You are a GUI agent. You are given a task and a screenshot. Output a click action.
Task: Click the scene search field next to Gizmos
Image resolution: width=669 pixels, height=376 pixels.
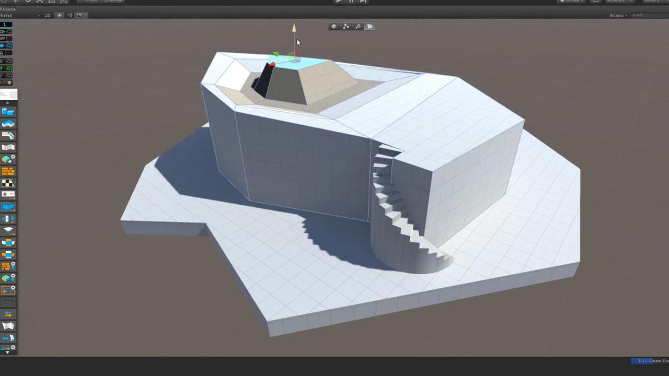pyautogui.click(x=650, y=15)
